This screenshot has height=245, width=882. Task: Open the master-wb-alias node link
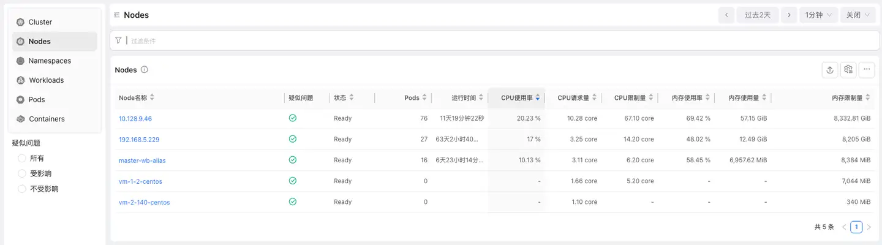pyautogui.click(x=142, y=160)
